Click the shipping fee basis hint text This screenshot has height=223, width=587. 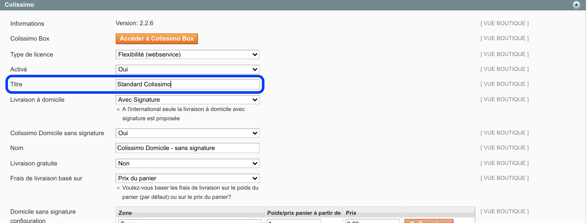click(x=190, y=192)
